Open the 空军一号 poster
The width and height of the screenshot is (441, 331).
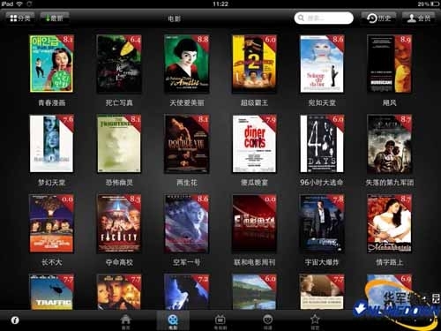187,223
